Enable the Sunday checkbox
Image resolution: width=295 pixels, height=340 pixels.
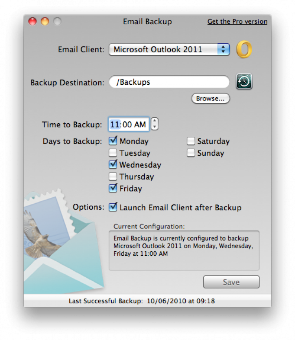[x=191, y=153]
